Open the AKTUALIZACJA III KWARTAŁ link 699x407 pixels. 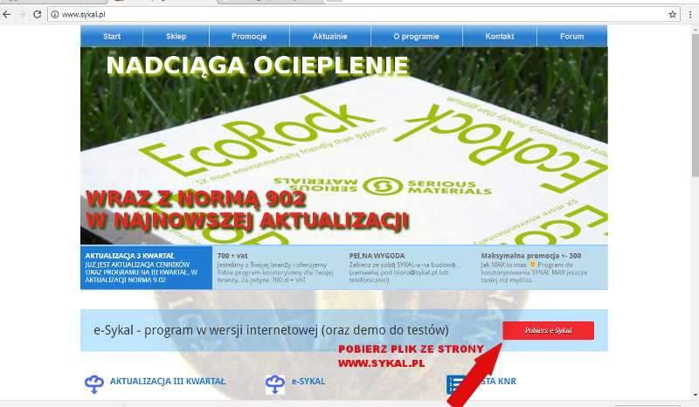pyautogui.click(x=168, y=382)
